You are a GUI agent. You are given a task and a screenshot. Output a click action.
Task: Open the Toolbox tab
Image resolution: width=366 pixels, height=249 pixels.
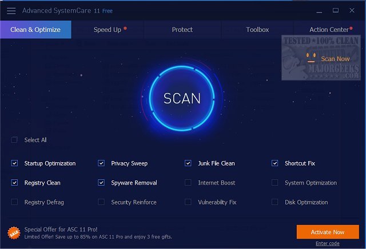click(x=257, y=30)
